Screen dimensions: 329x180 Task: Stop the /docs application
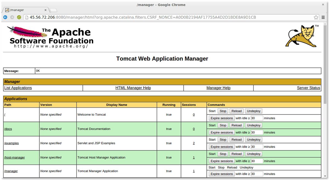(223, 125)
